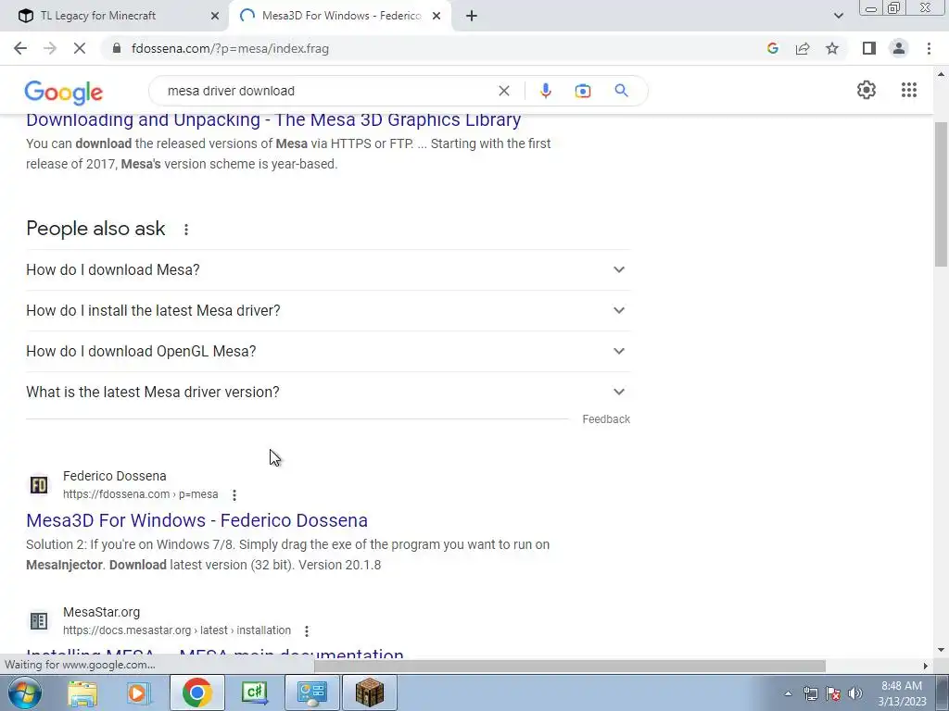
Task: Click the horizontal scrollbar right arrow
Action: click(x=926, y=666)
